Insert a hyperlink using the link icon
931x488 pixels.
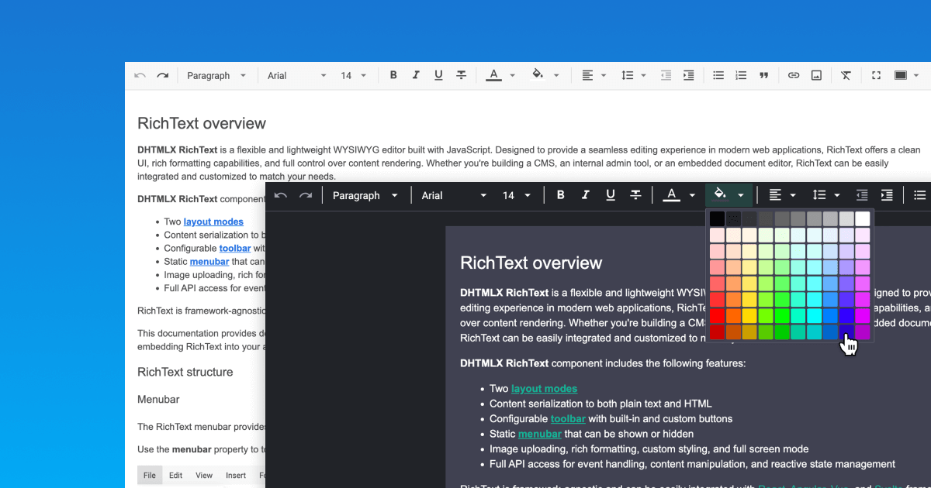pos(793,75)
